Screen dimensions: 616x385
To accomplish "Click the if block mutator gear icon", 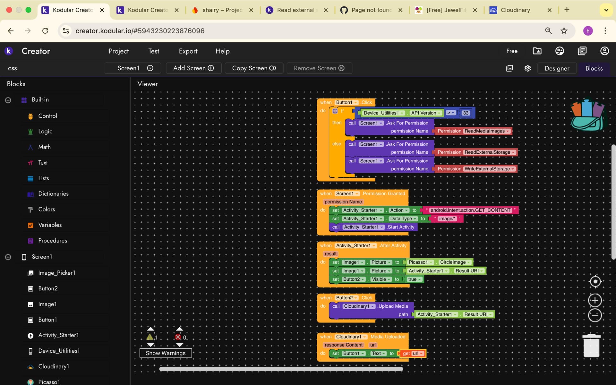I will pos(335,111).
